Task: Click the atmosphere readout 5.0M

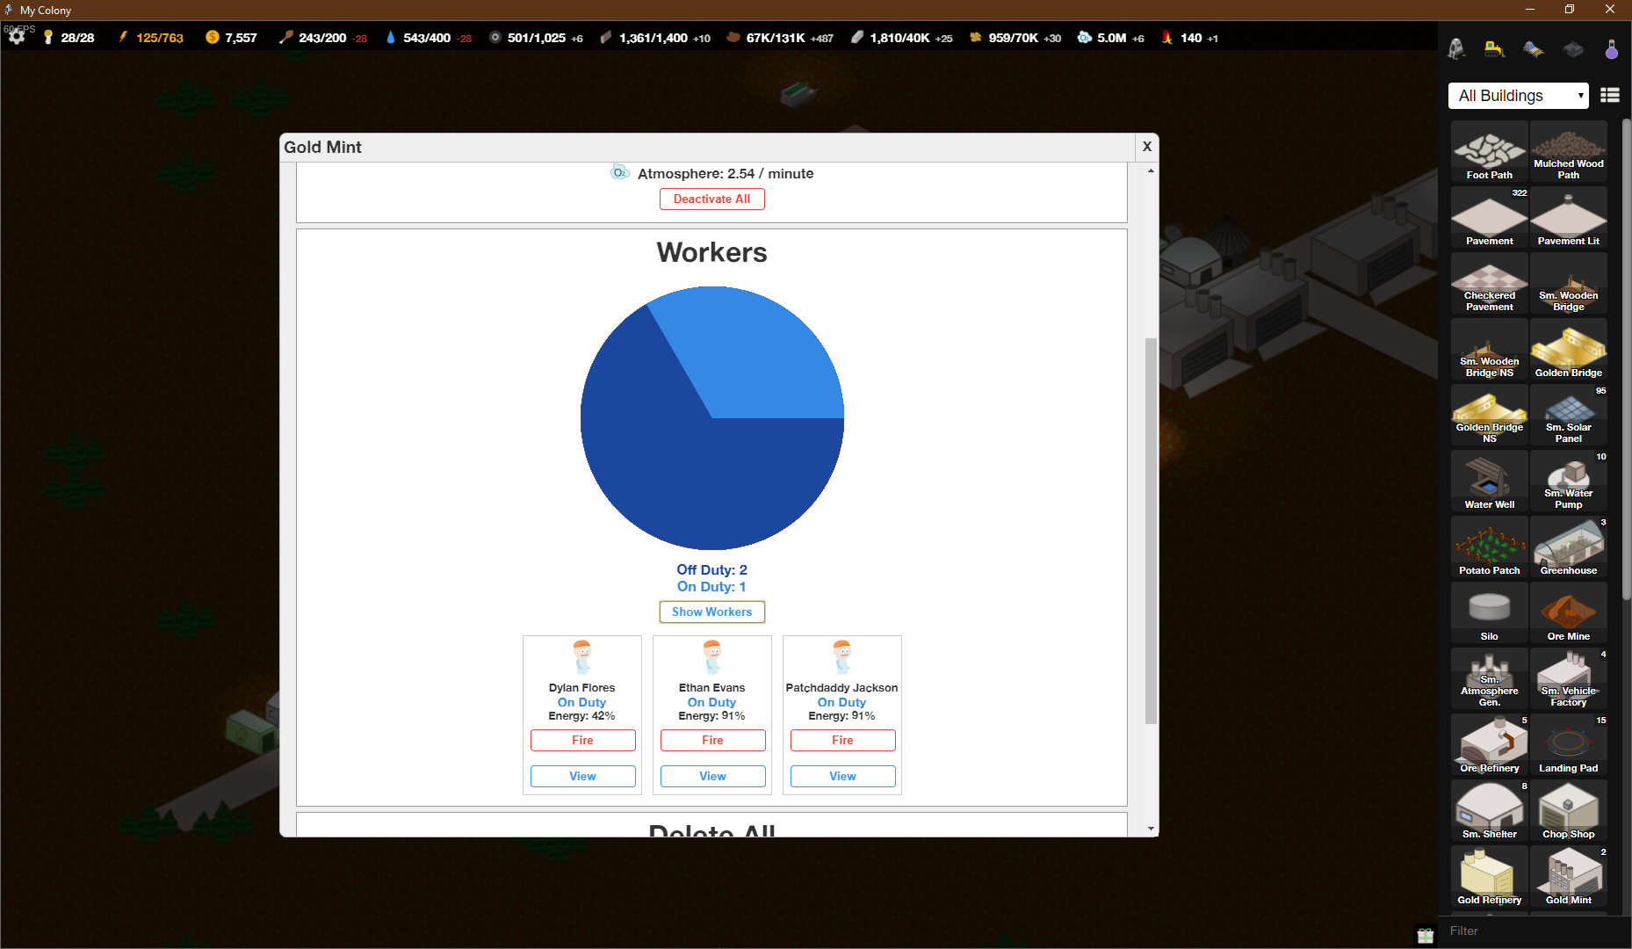Action: [x=1112, y=38]
